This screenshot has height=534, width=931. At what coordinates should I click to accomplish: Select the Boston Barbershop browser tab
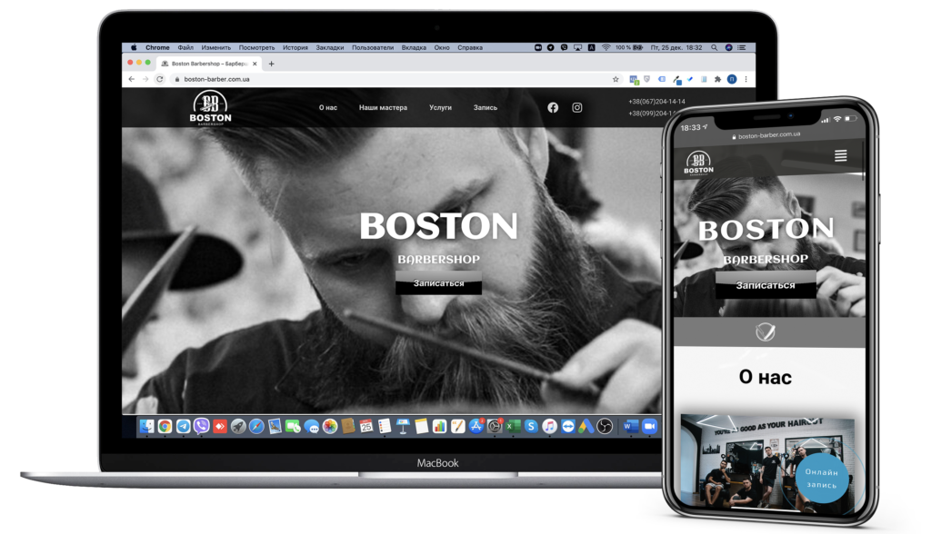[x=210, y=64]
